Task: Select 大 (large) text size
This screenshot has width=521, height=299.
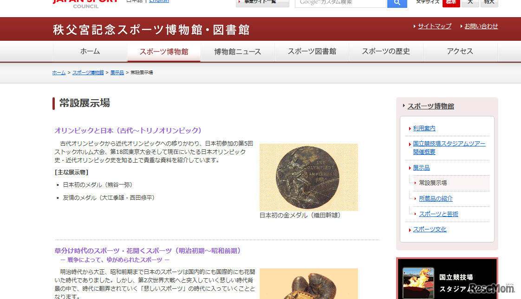Action: pos(469,3)
